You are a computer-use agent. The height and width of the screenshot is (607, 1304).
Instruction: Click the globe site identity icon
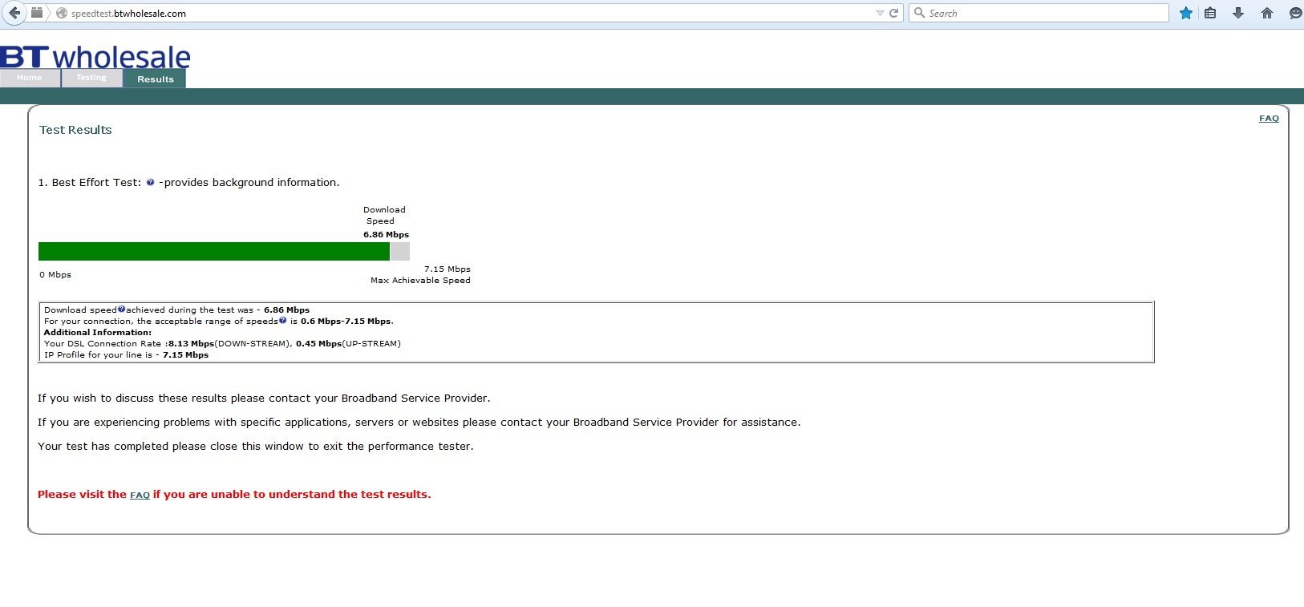(x=62, y=14)
